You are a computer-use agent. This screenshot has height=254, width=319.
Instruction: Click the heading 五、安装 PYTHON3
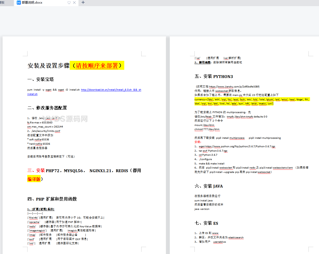pos(214,76)
